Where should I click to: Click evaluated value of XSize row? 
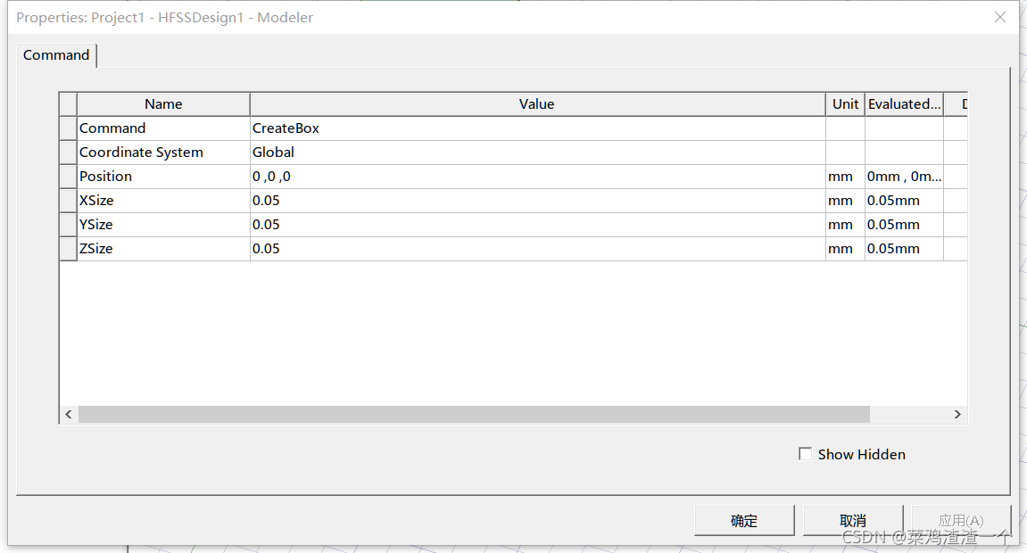pyautogui.click(x=904, y=201)
